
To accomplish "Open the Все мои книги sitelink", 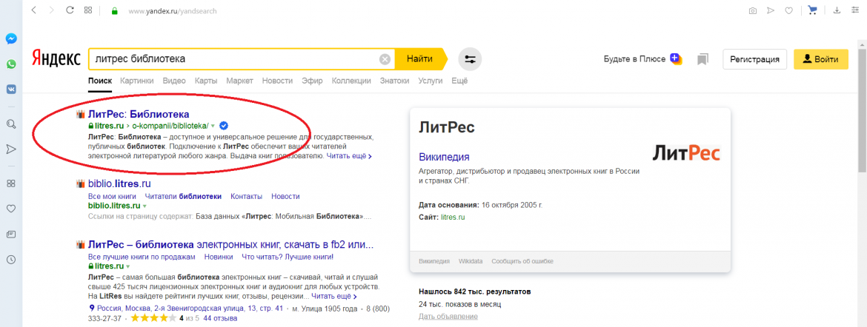I will pyautogui.click(x=112, y=196).
